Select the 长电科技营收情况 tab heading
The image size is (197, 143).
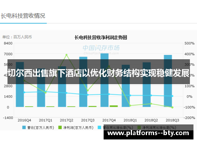click(23, 16)
